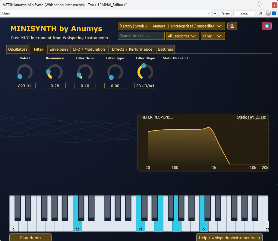Click into the Search presets field
This screenshot has width=278, height=241.
click(141, 36)
